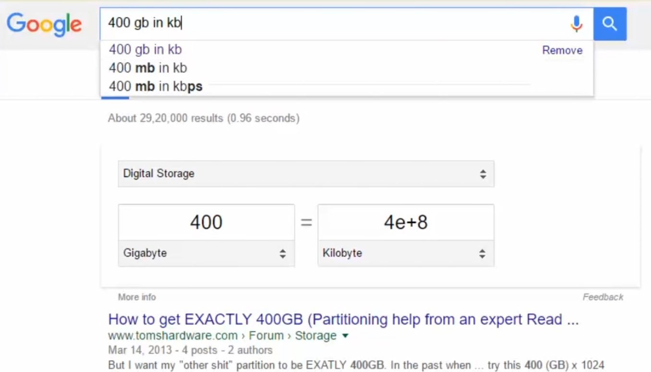Click the Google logo
The height and width of the screenshot is (372, 651).
click(x=44, y=23)
